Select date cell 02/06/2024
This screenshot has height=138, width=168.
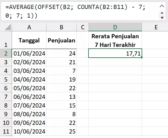(x=29, y=62)
